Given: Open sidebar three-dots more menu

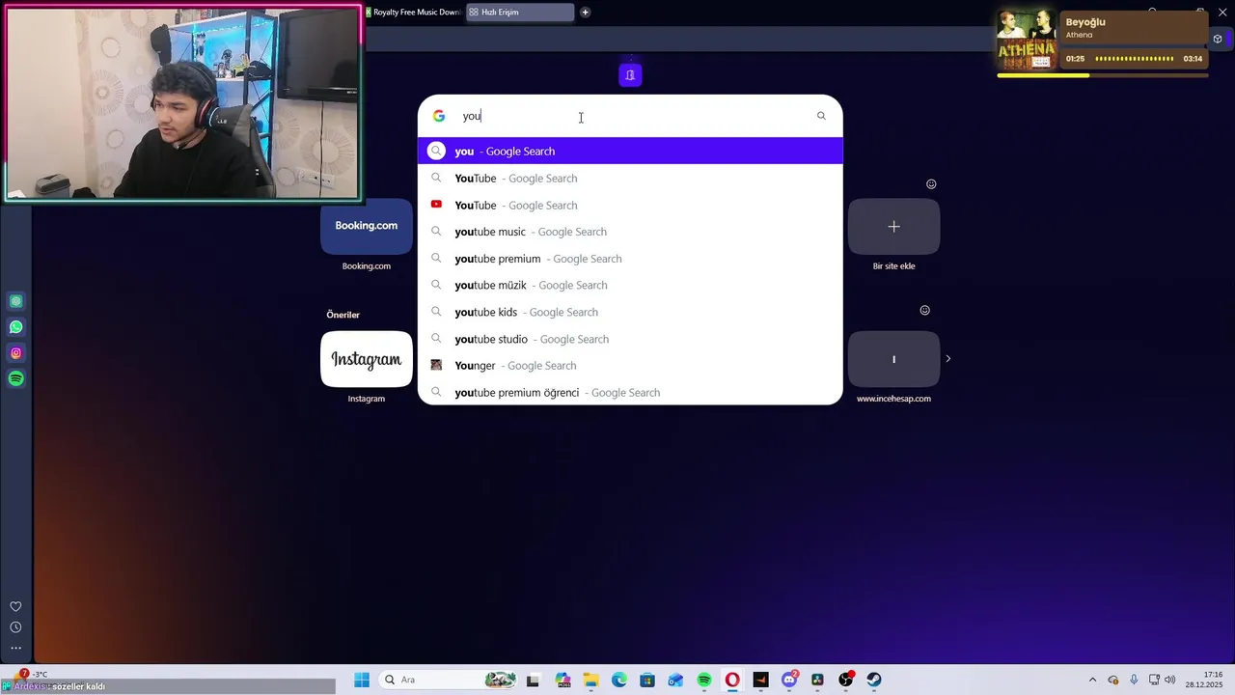Looking at the screenshot, I should pyautogui.click(x=15, y=648).
